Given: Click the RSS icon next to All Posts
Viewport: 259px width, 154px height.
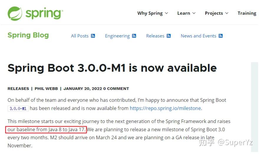Looking at the screenshot, I should 93,36.
